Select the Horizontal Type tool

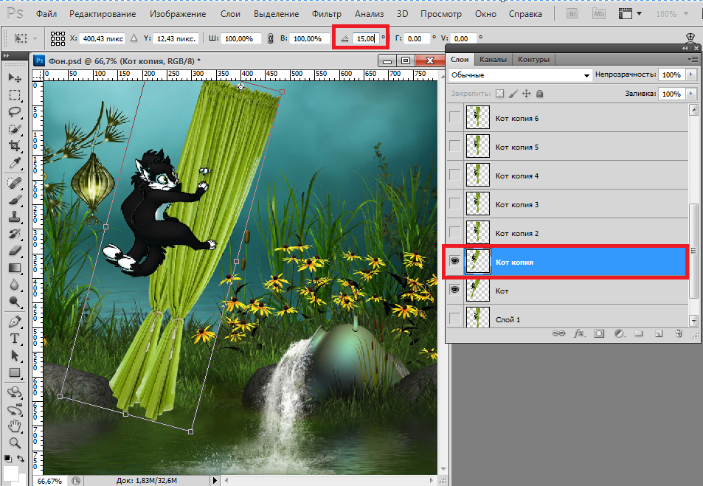[x=15, y=339]
